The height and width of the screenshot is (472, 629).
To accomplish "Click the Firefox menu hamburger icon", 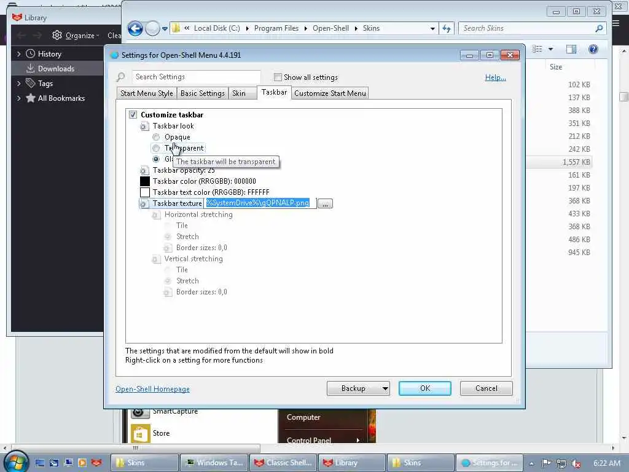I will pyautogui.click(x=615, y=23).
